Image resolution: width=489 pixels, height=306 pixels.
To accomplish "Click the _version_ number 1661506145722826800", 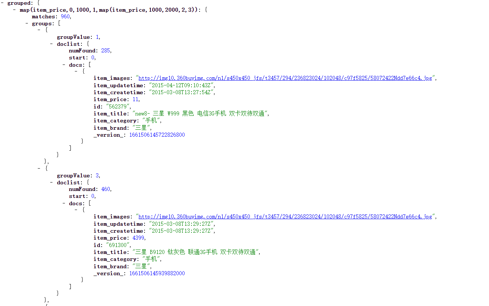I will pos(157,135).
